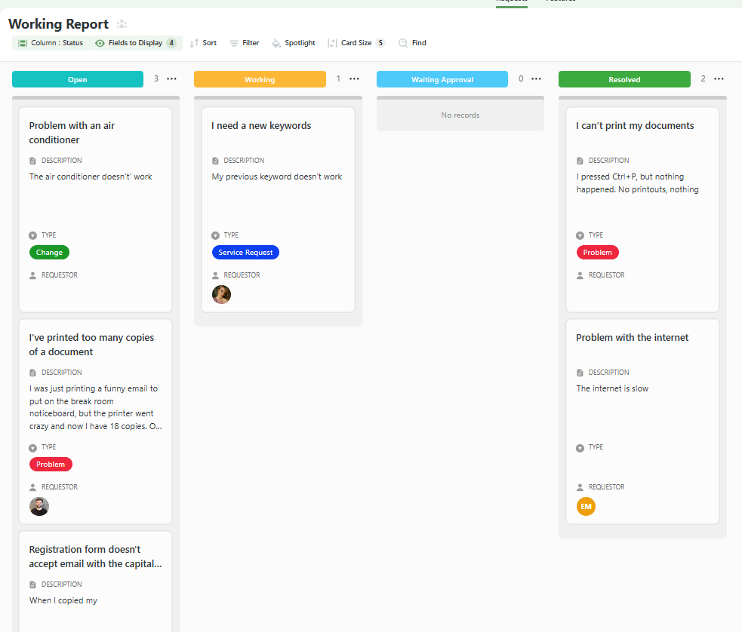Open the Open column three-dot menu
Image resolution: width=742 pixels, height=632 pixels.
[x=172, y=79]
